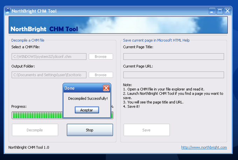Click 'Save current page in Microsoft HTML Help' heading

pyautogui.click(x=156, y=40)
